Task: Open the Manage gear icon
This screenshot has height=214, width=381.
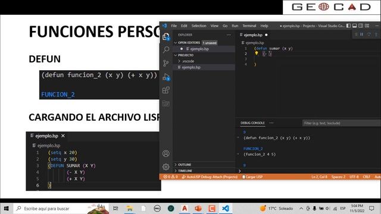Action: [166, 167]
